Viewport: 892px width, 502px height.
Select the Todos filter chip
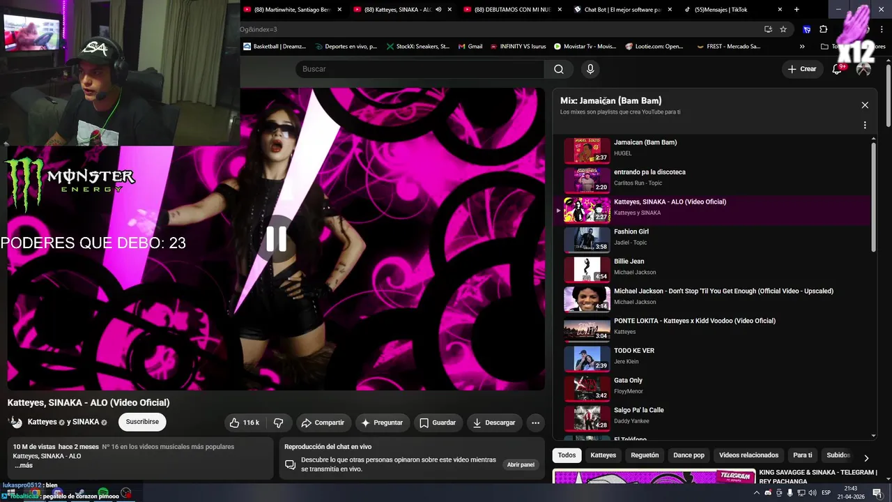point(567,455)
